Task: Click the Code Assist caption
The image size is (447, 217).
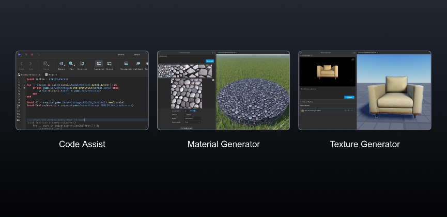Action: [x=82, y=144]
